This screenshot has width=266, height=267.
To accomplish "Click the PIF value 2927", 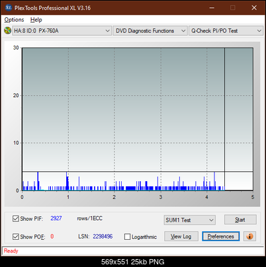I will 56,218.
